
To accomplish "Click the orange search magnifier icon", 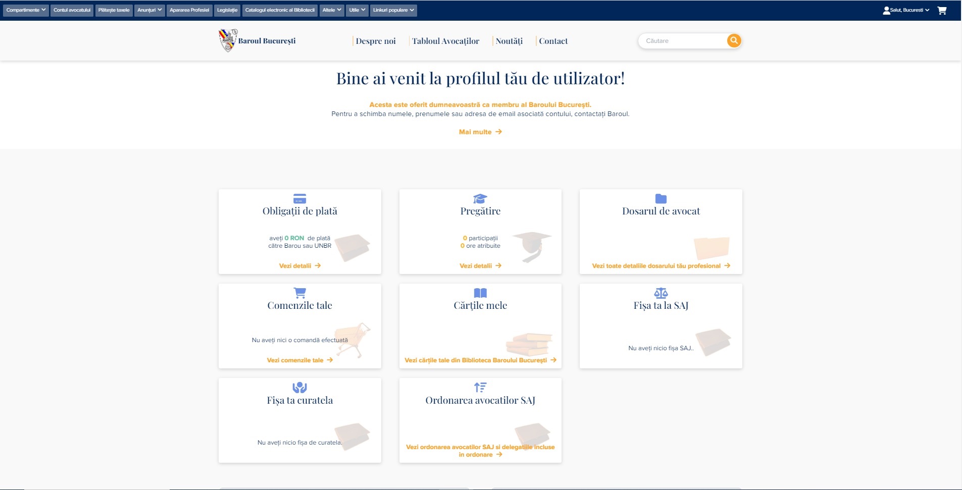I will pyautogui.click(x=734, y=40).
